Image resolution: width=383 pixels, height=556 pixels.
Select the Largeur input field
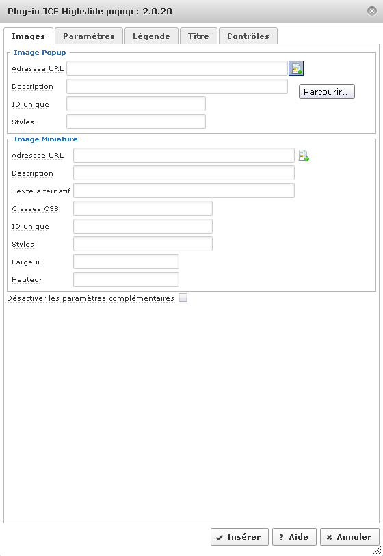click(x=126, y=262)
